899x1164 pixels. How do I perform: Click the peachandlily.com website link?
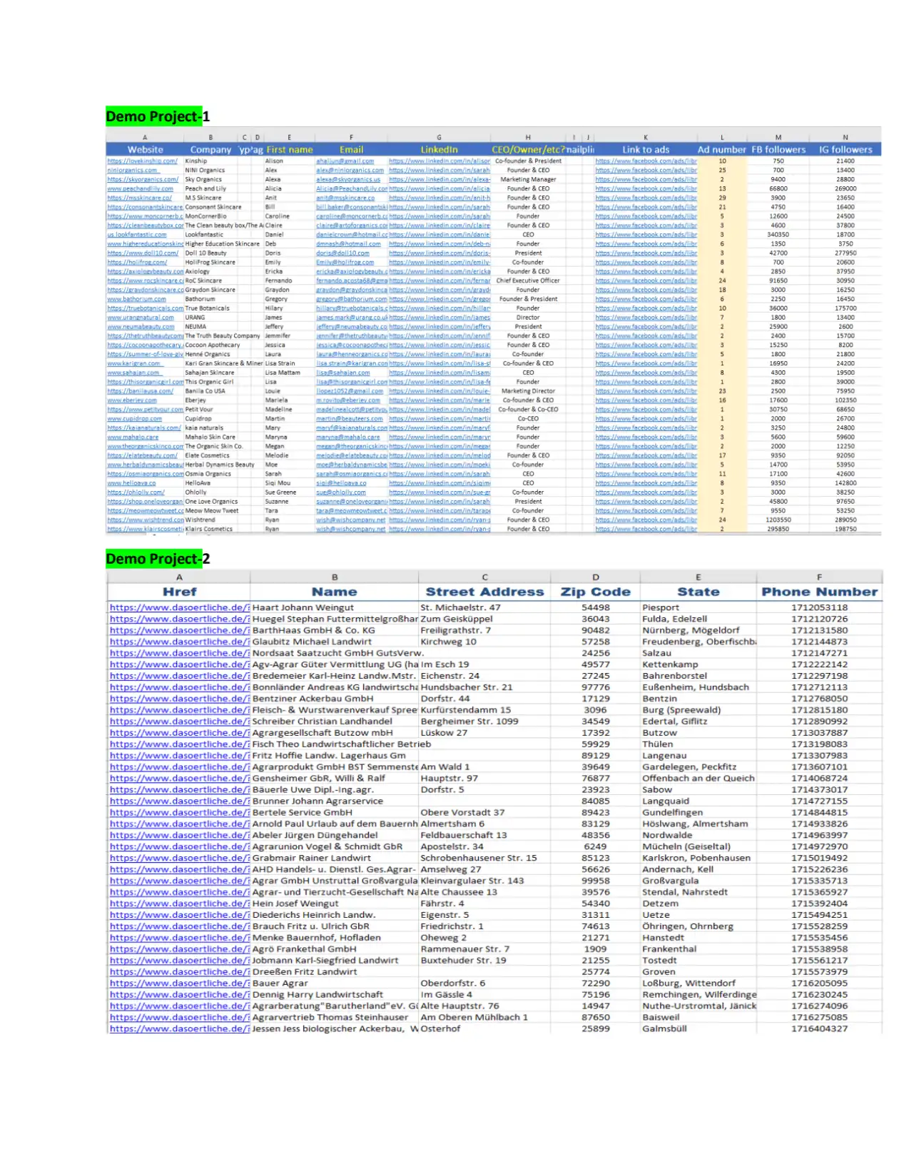tap(140, 189)
